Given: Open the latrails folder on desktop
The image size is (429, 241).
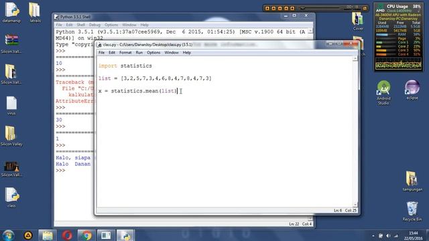Looking at the screenshot, I should [x=35, y=12].
